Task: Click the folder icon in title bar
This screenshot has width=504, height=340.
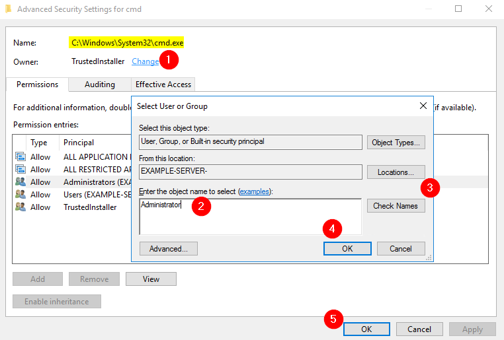Action: point(9,9)
